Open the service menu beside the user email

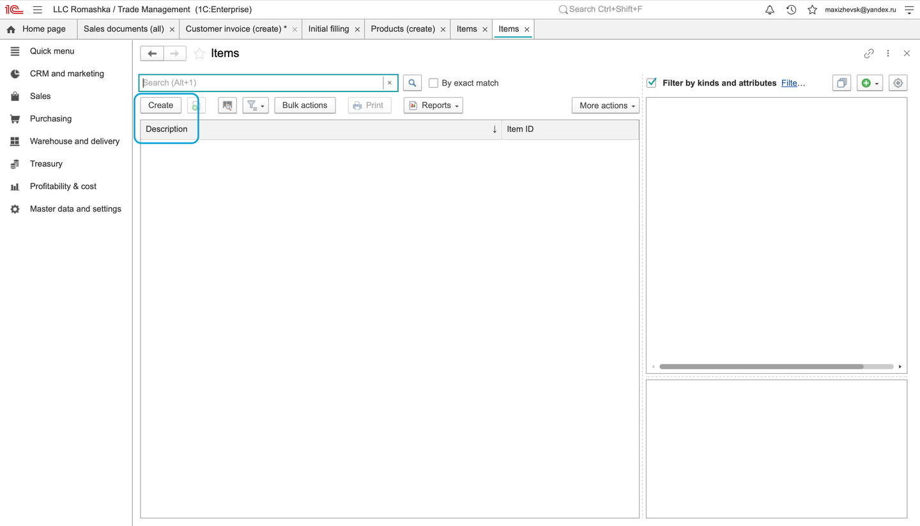[909, 10]
